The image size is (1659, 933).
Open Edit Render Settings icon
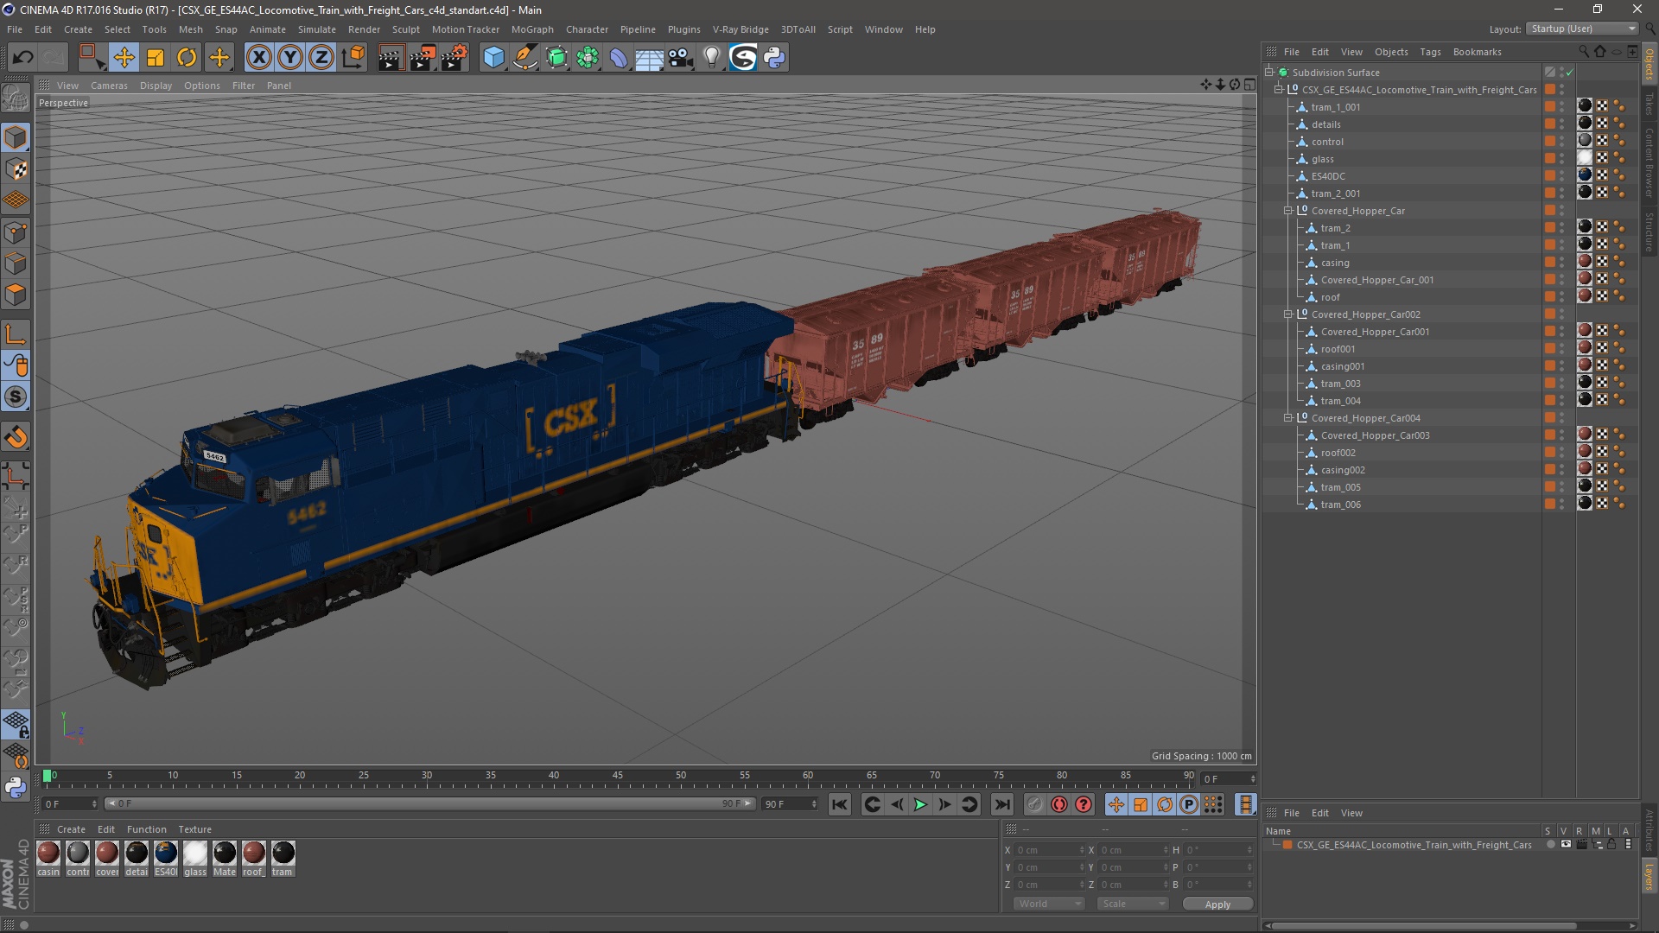coord(454,58)
